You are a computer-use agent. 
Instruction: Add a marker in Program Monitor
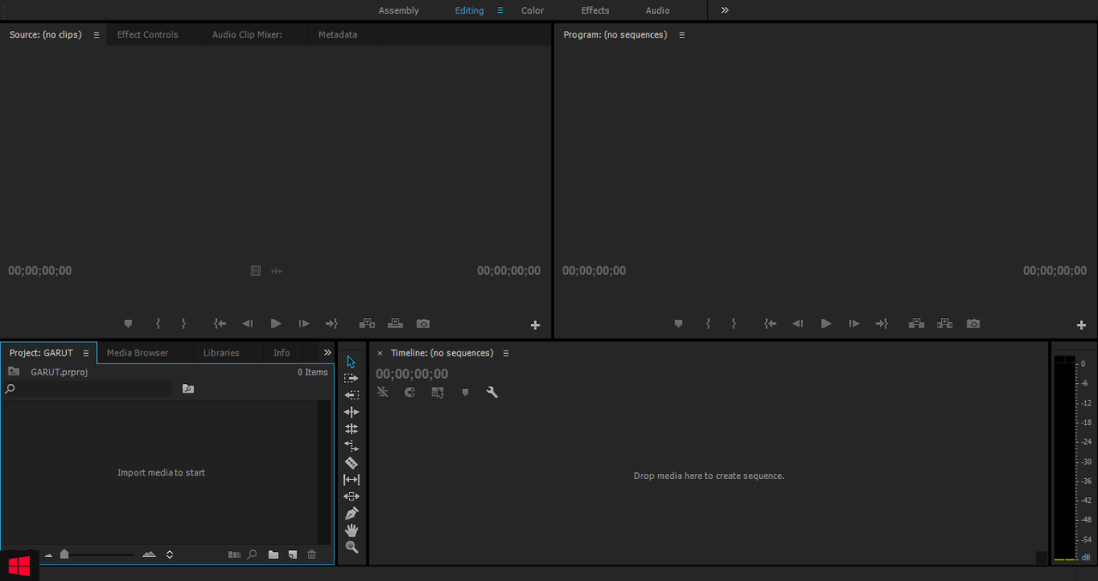(679, 324)
